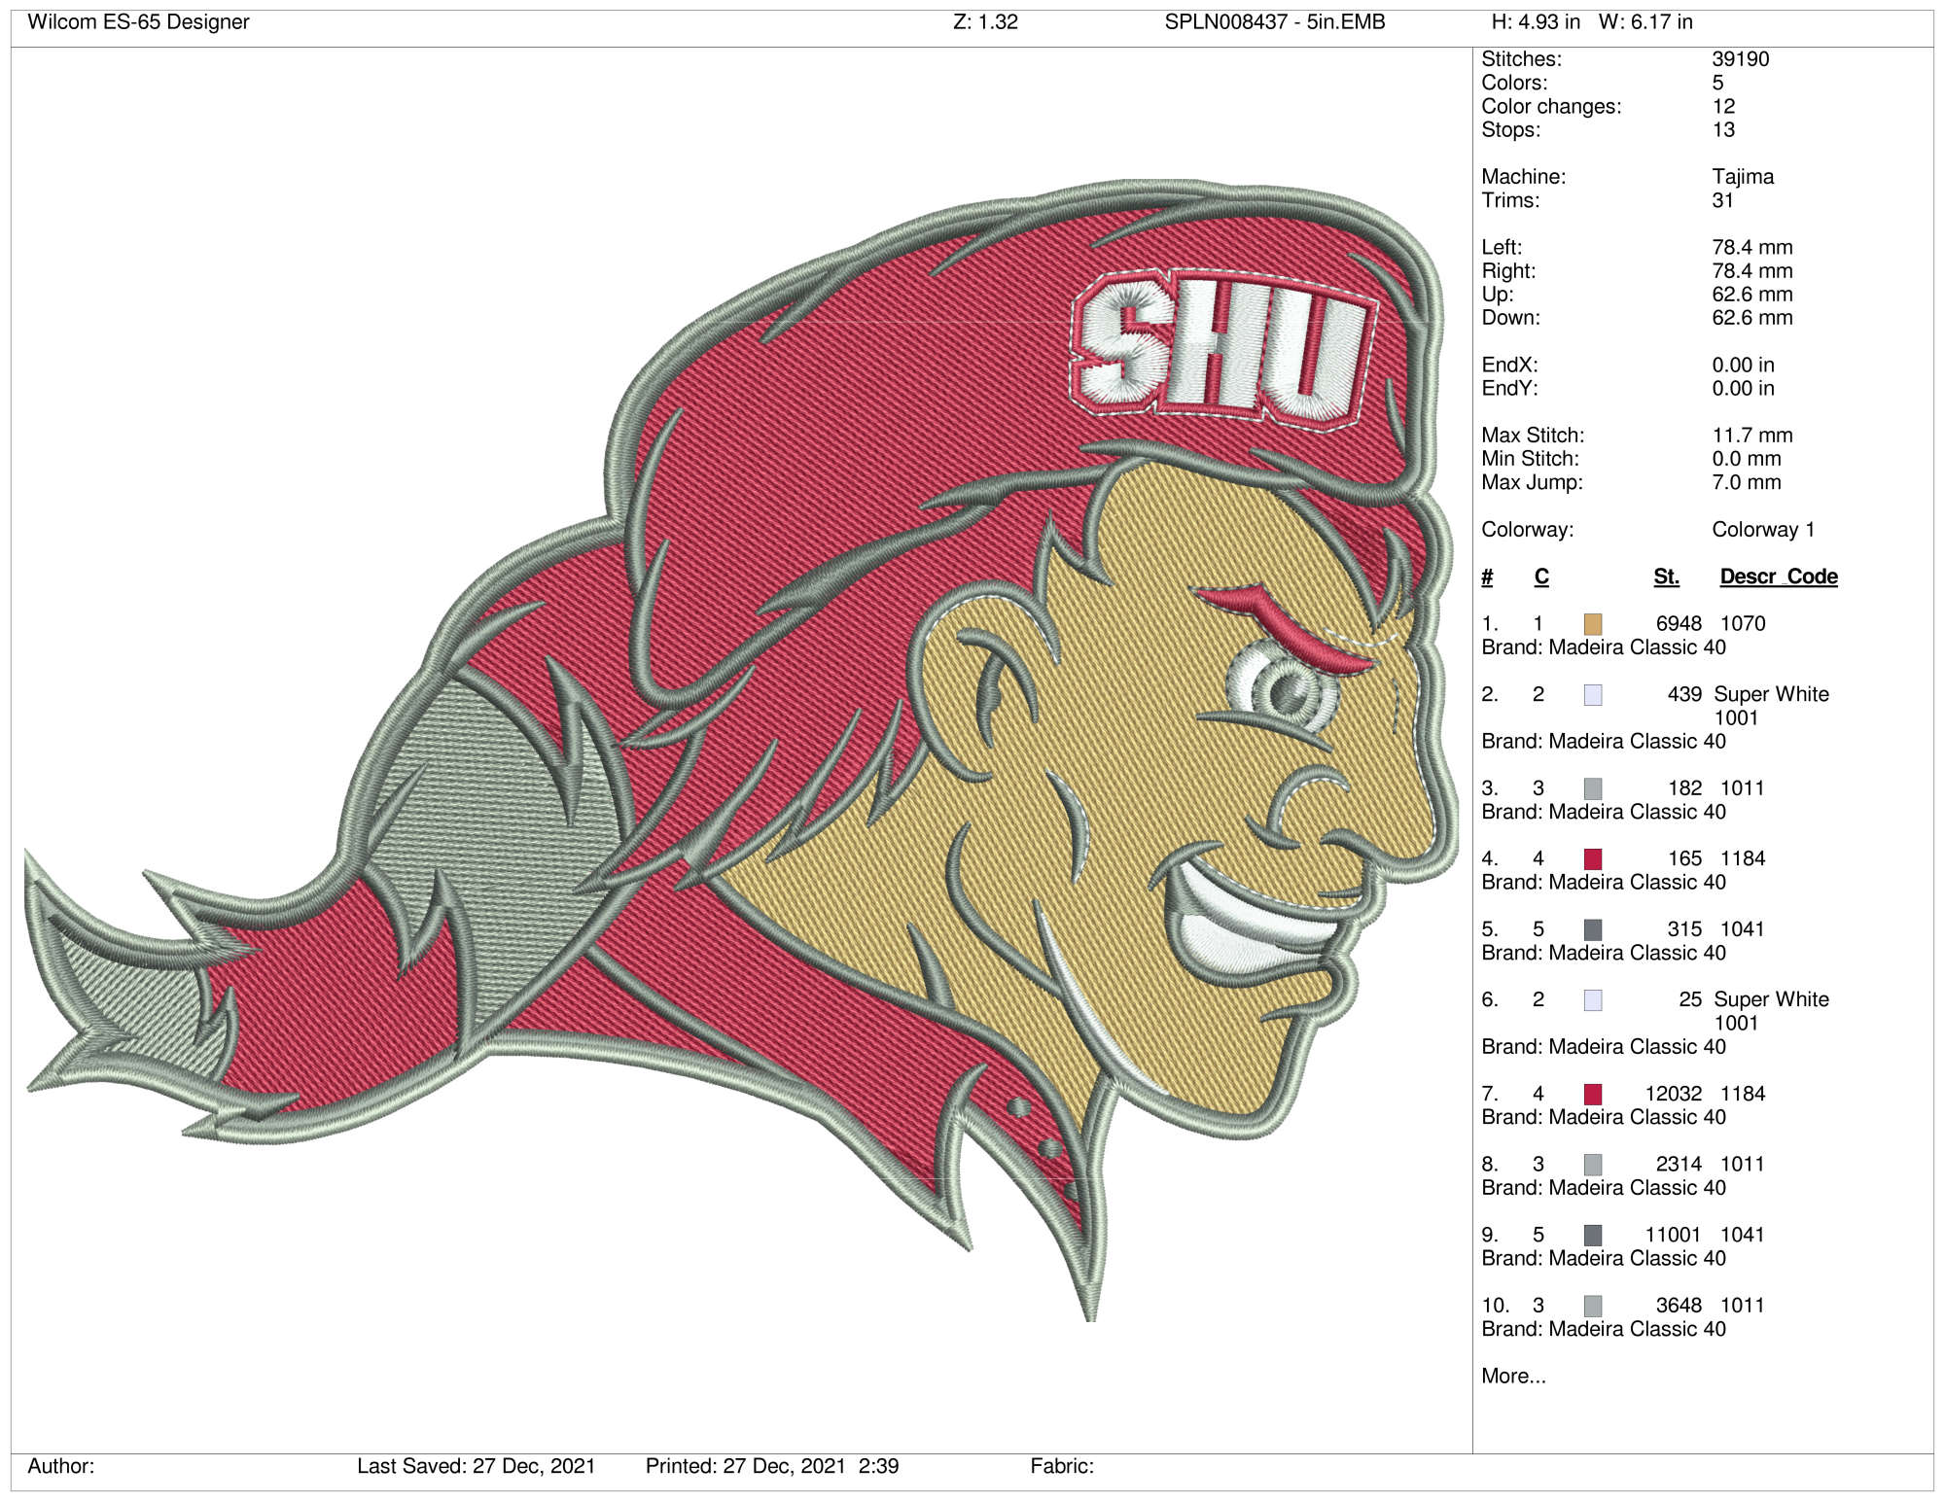The image size is (1945, 1502).
Task: Click the Stitches count value 39190
Action: tap(1741, 59)
